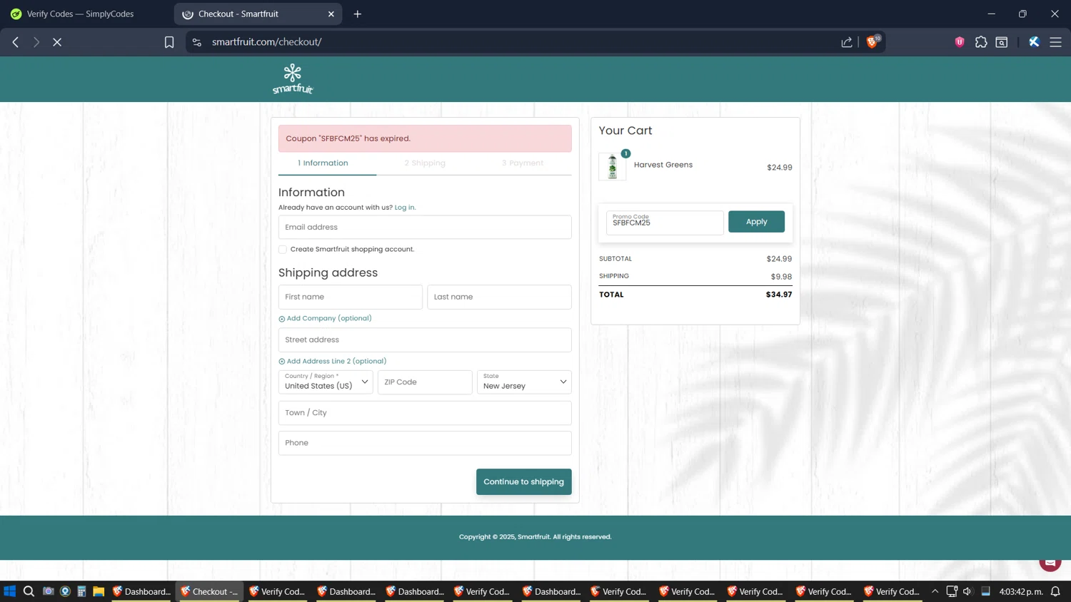Click Continue to shipping button
Image resolution: width=1071 pixels, height=602 pixels.
524,481
